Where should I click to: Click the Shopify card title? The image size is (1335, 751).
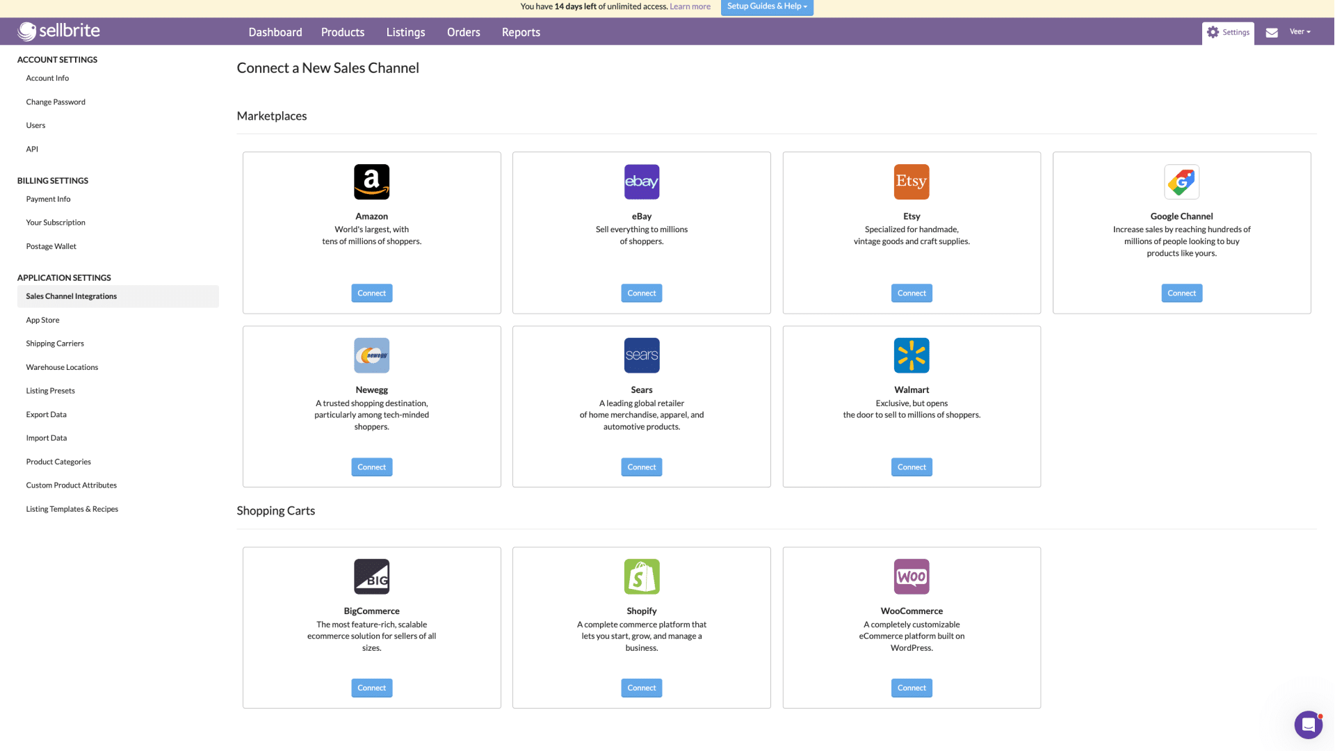point(641,612)
